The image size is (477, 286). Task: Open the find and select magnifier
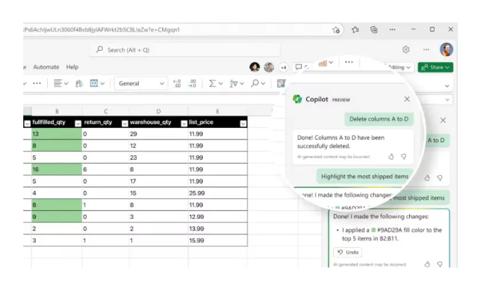tap(255, 83)
